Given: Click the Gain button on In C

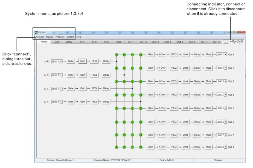Looking at the screenshot, I should coord(83,88).
